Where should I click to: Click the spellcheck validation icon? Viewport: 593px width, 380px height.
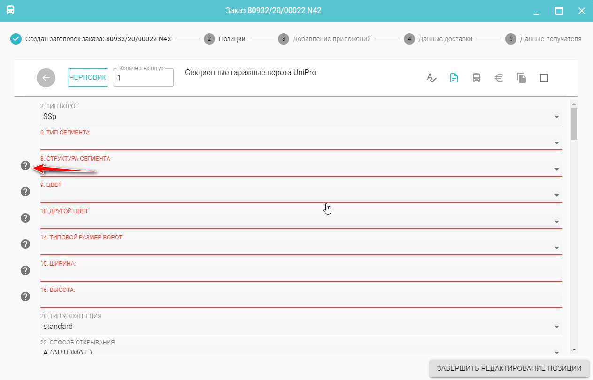(x=431, y=78)
